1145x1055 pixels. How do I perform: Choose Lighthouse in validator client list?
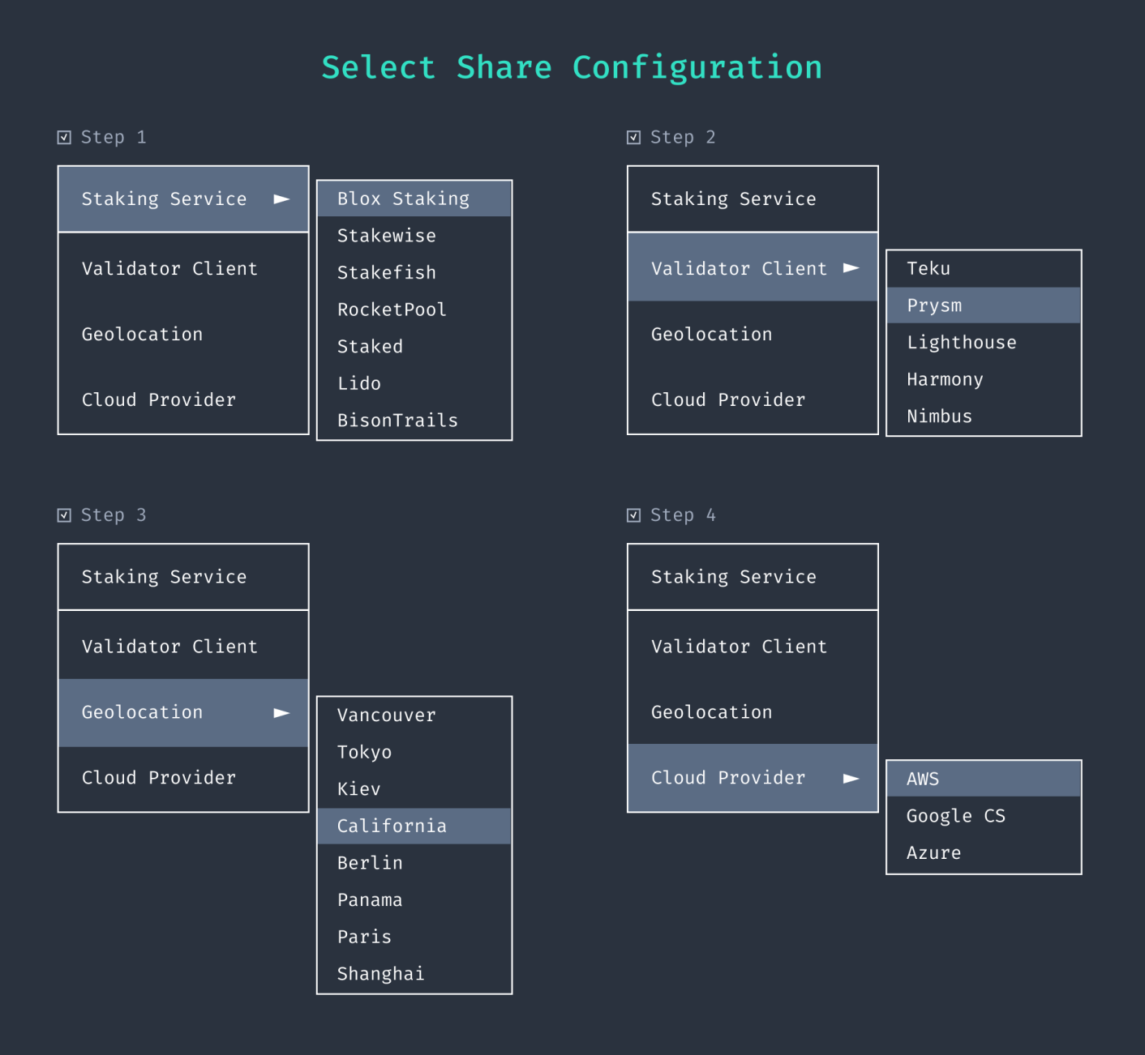tap(961, 343)
